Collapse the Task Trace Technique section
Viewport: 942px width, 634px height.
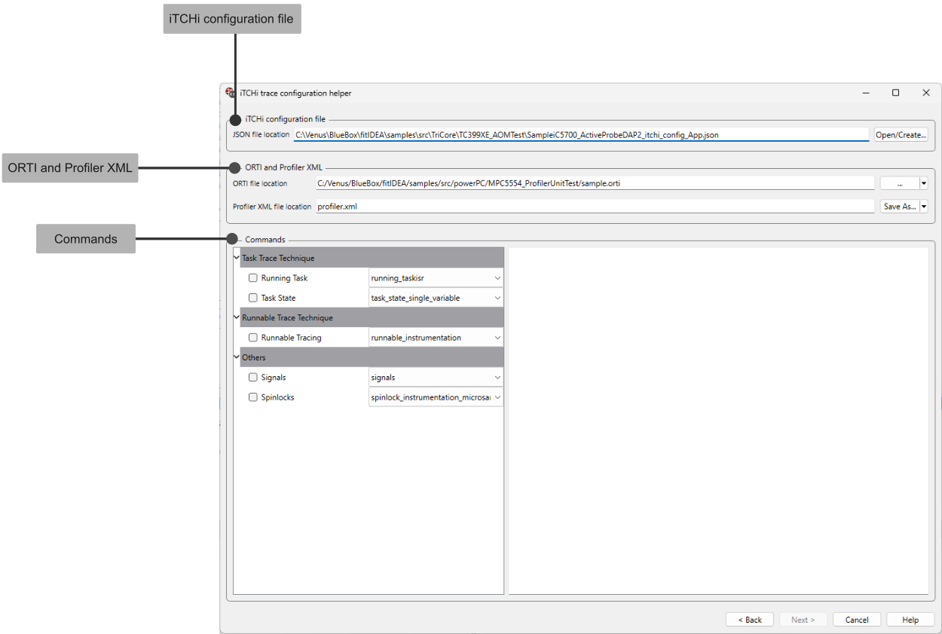coord(237,258)
